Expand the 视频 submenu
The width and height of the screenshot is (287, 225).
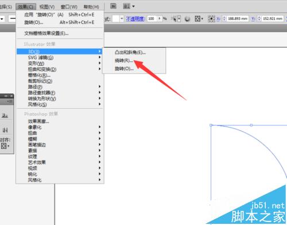coord(59,168)
